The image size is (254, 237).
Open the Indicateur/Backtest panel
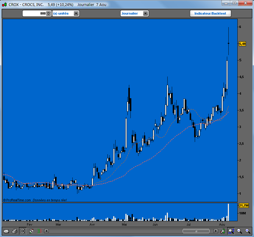210,13
